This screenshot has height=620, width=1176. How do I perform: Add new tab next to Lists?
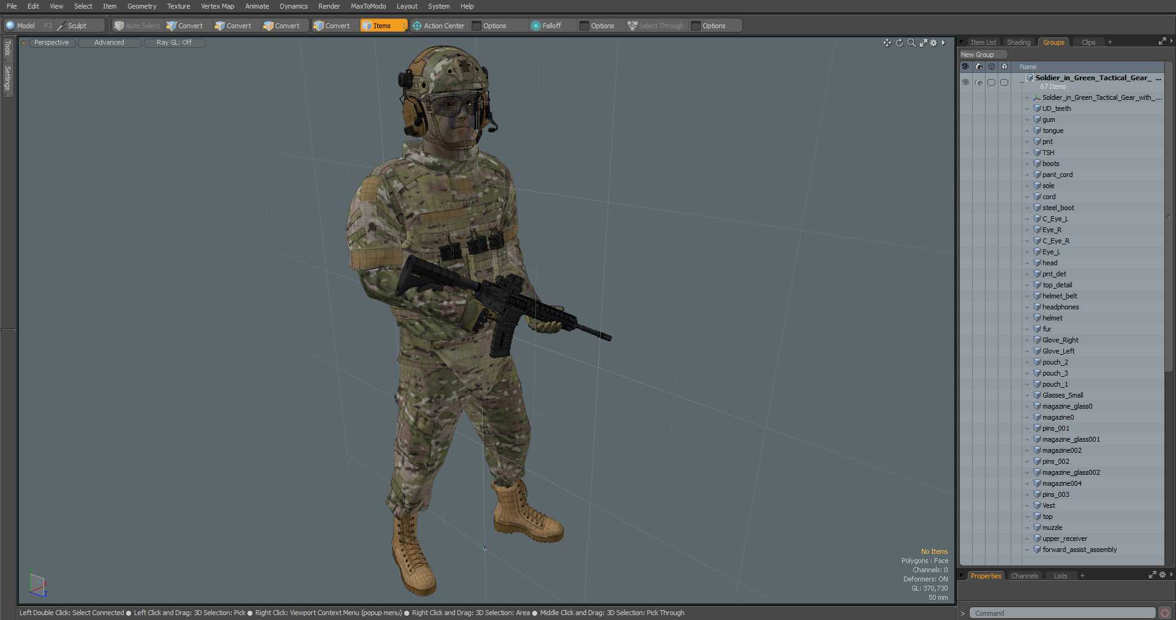(1082, 576)
